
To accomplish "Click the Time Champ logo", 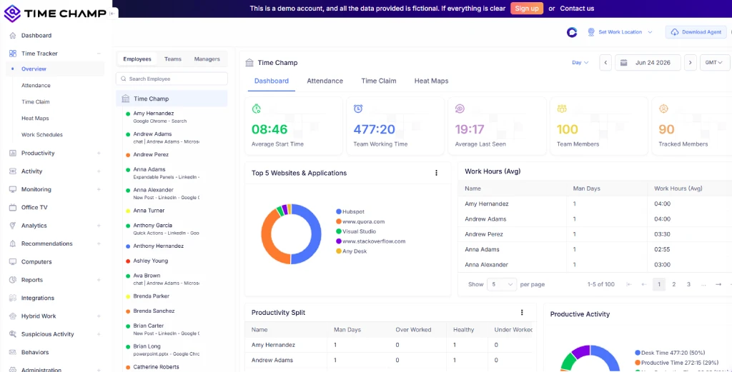I will click(55, 13).
